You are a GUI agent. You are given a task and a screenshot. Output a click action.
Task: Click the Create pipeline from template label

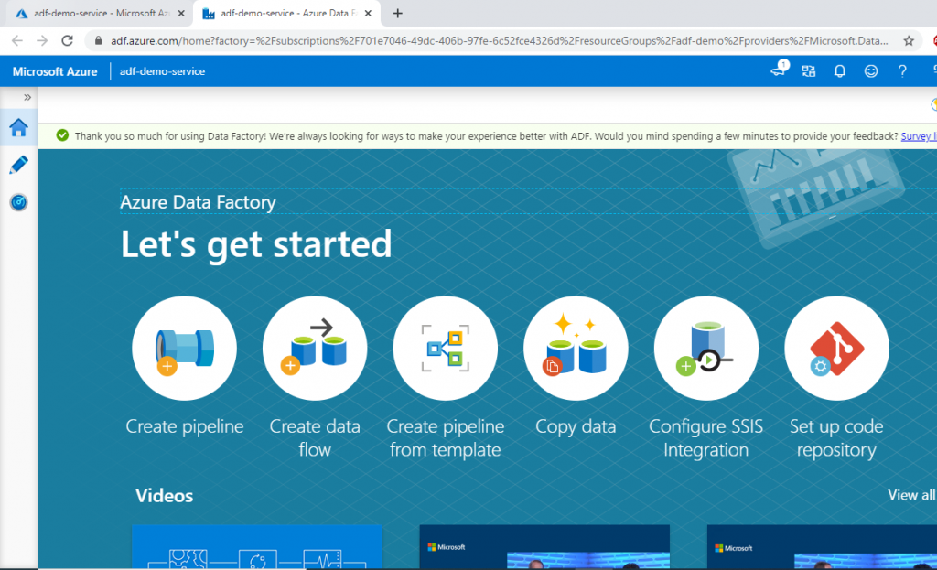point(446,438)
